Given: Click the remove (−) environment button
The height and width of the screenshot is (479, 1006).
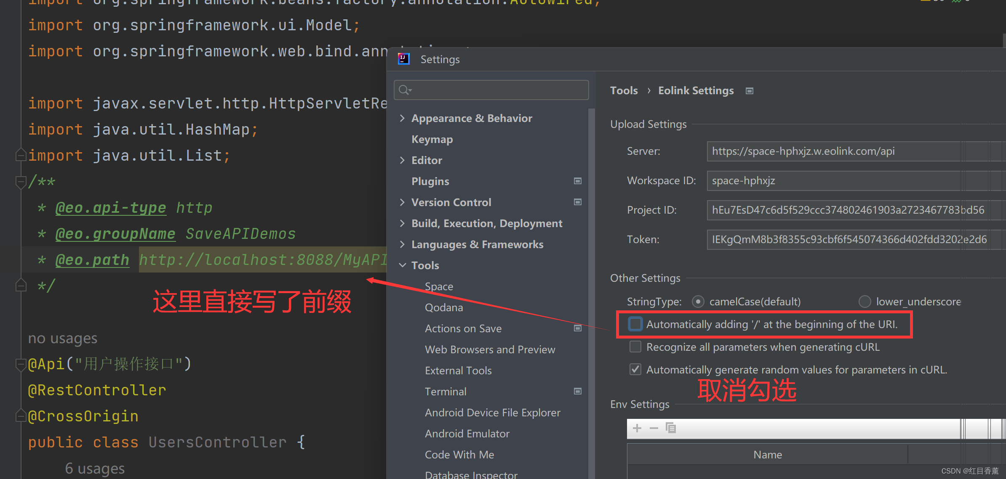Looking at the screenshot, I should coord(654,428).
